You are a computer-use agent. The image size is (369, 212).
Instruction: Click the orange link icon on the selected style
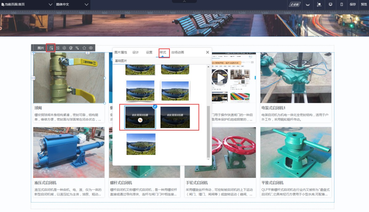140,120
